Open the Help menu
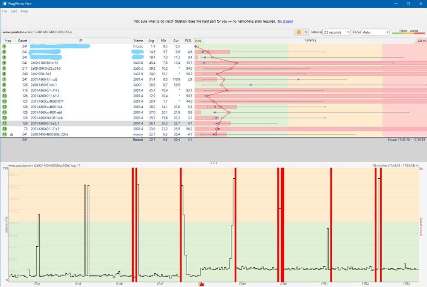The width and height of the screenshot is (427, 287). tap(24, 11)
